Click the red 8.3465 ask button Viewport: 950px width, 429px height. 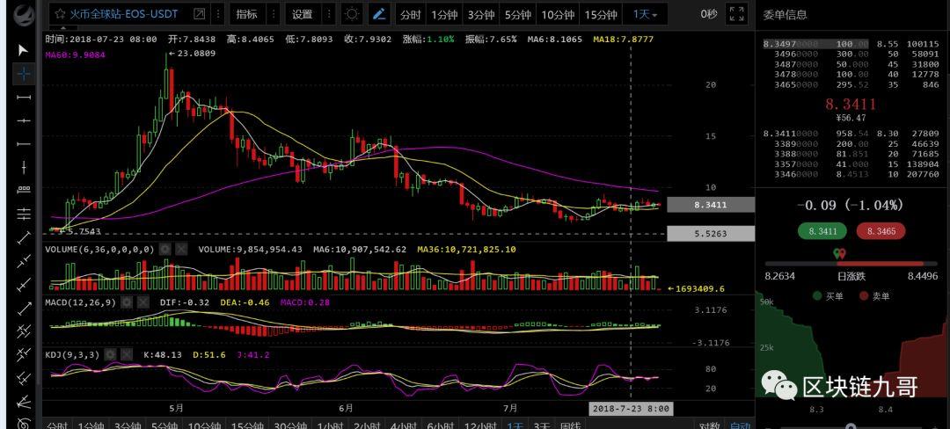click(881, 231)
